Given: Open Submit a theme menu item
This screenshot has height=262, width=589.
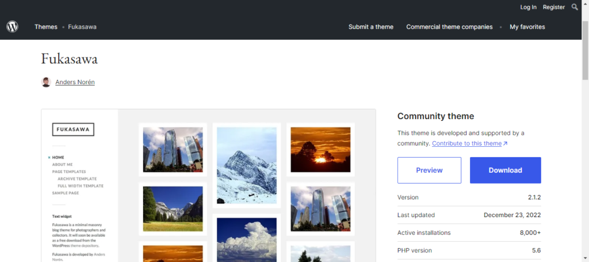Looking at the screenshot, I should 371,26.
